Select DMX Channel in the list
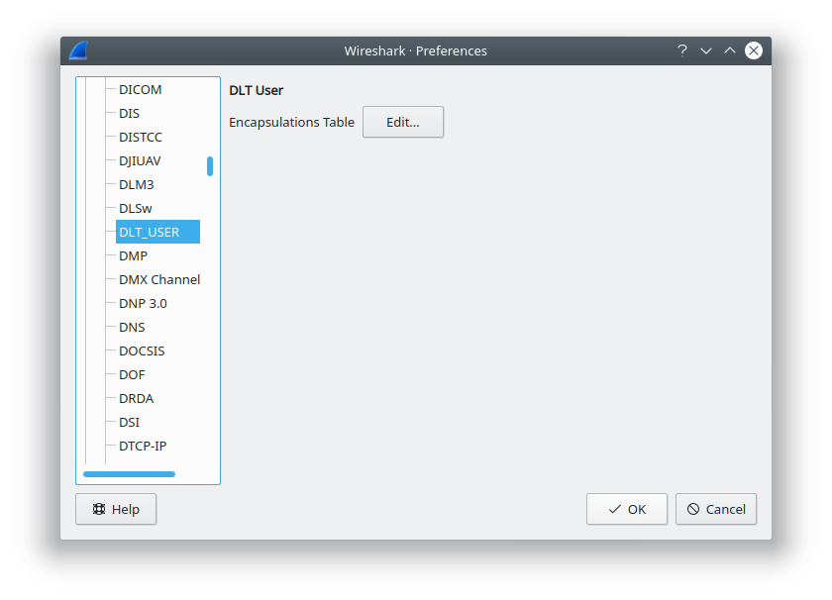832x600 pixels. tap(159, 279)
